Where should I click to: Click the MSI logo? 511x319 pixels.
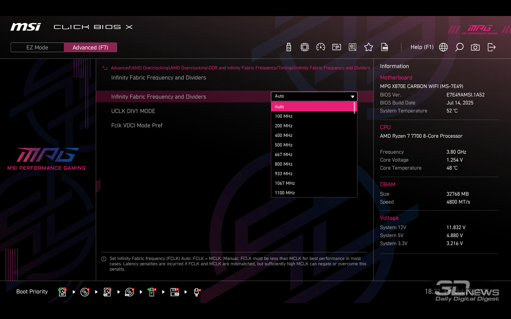pos(26,27)
